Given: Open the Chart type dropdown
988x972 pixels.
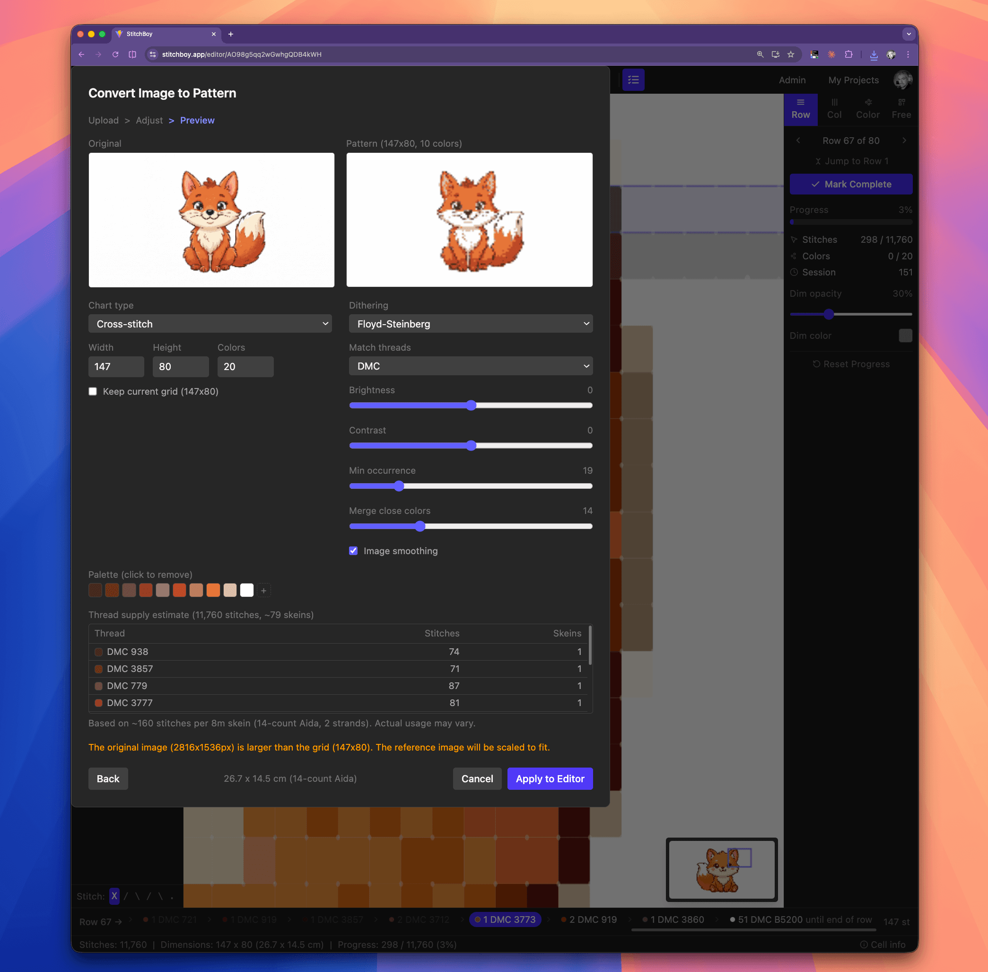Looking at the screenshot, I should tap(210, 324).
